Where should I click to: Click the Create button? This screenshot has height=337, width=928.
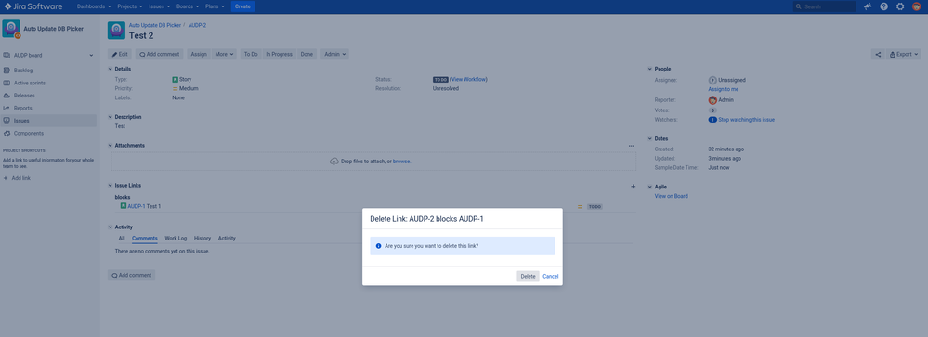tap(242, 6)
